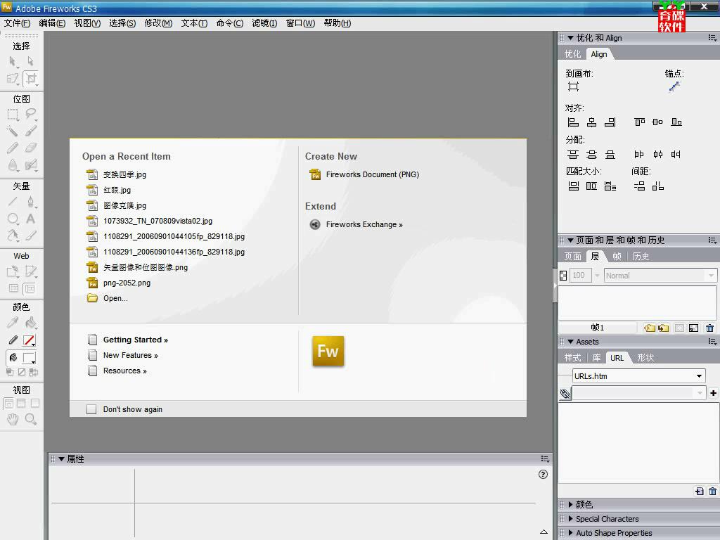720x540 pixels.
Task: Open the Align panel options menu icon
Action: click(712, 38)
